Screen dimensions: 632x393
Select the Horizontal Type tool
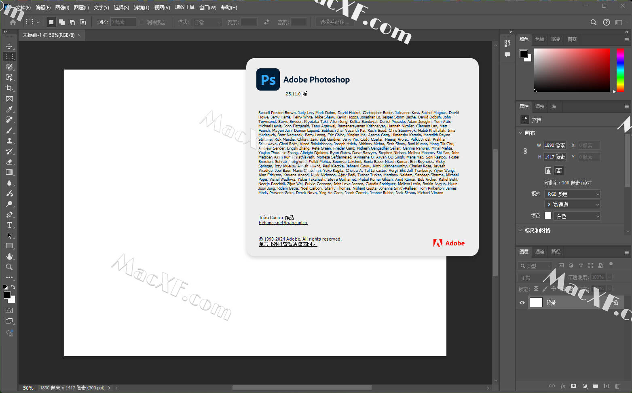coord(9,225)
